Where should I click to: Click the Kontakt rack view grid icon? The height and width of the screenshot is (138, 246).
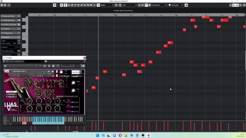point(53,66)
